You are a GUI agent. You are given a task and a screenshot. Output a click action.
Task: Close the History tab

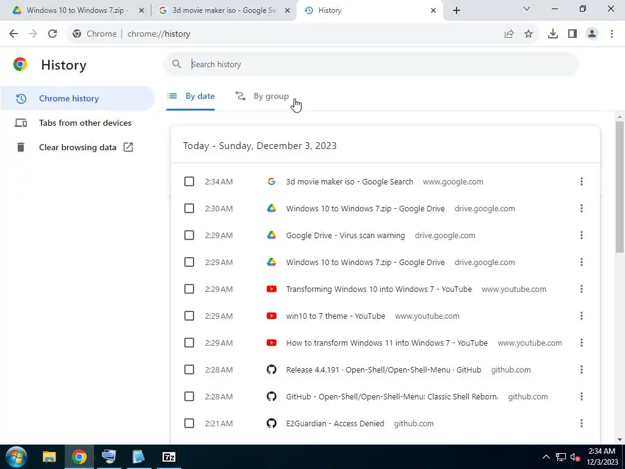coord(433,10)
